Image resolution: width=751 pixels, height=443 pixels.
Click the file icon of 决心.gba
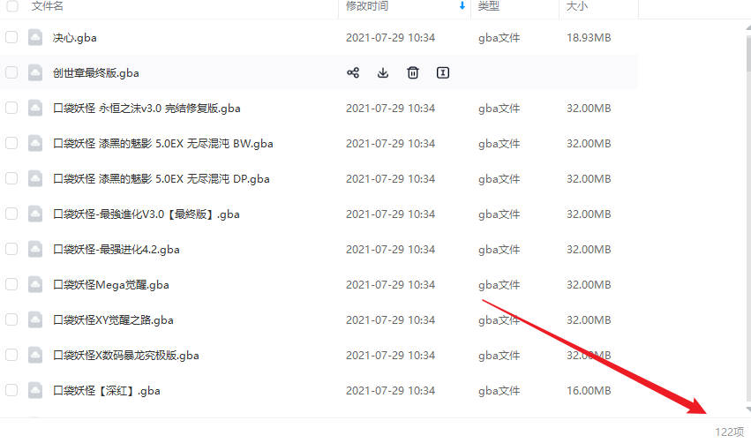(x=35, y=37)
